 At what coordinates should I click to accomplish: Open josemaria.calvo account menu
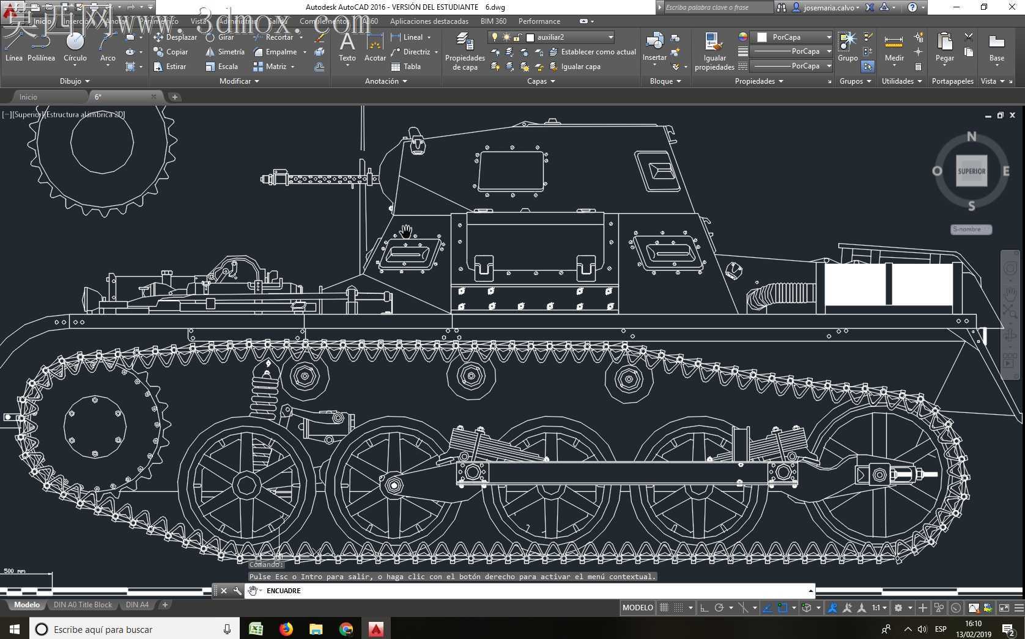click(x=826, y=7)
